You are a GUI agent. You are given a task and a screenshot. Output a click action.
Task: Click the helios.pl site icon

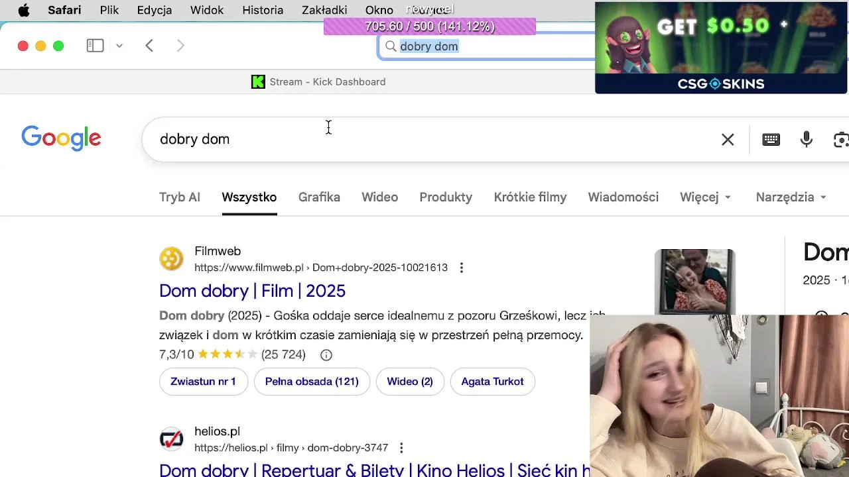tap(171, 439)
